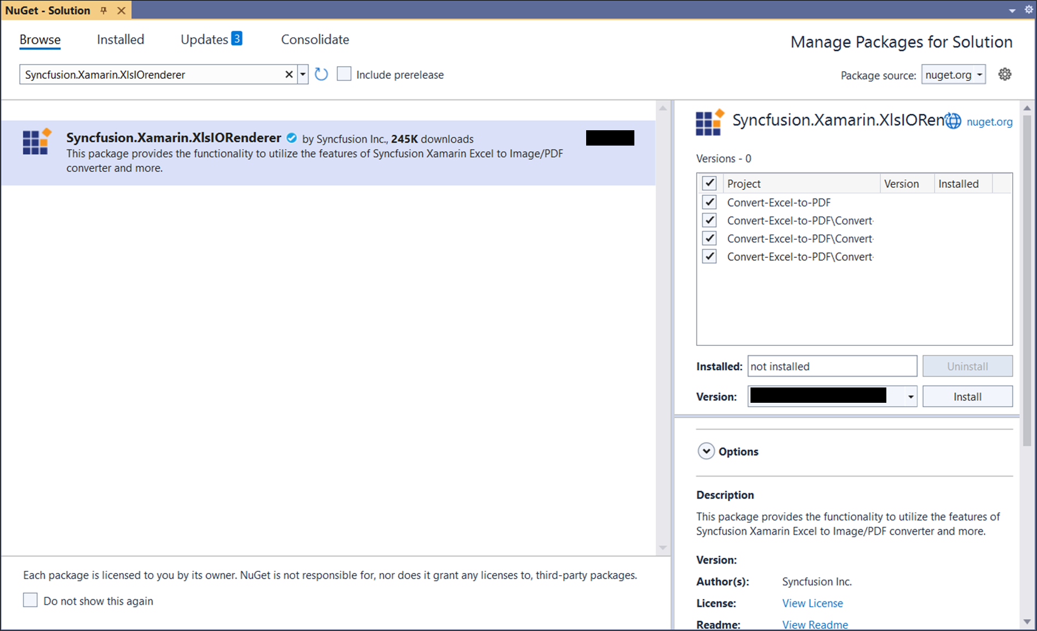The height and width of the screenshot is (631, 1037).
Task: Pin the NuGet - Solution tab
Action: pyautogui.click(x=104, y=10)
